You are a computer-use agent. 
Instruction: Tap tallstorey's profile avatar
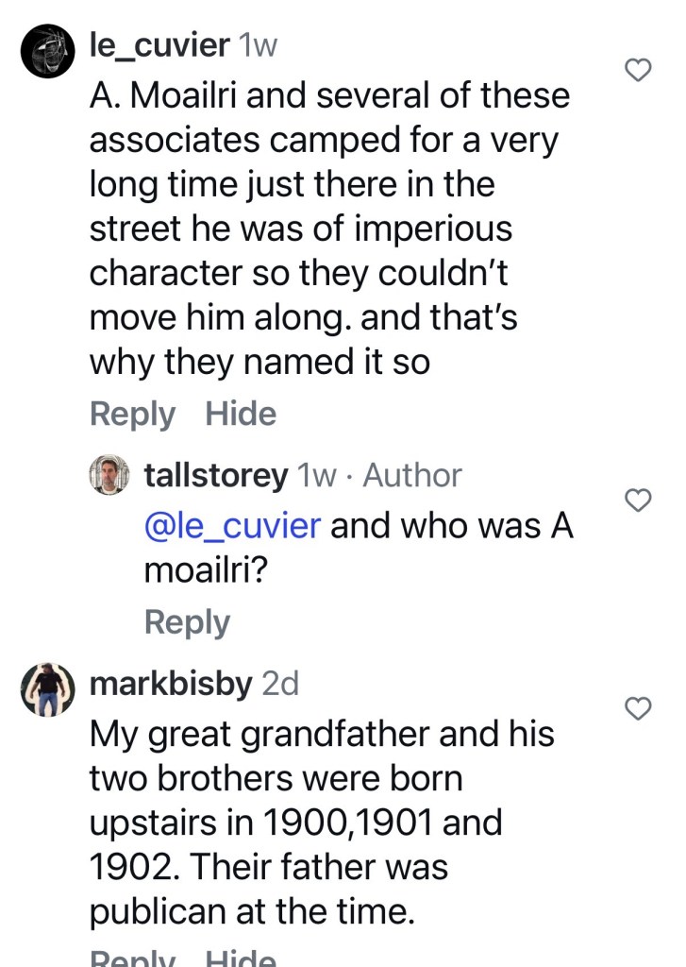click(x=109, y=475)
